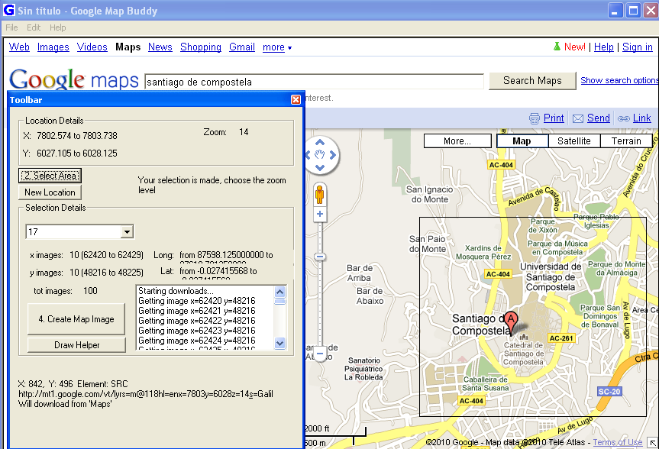Click the pan right arrow on map control

coord(333,155)
